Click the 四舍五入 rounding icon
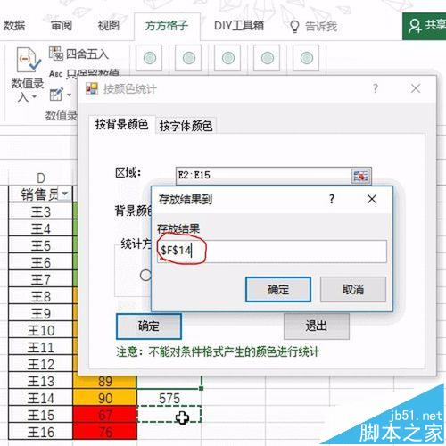Viewport: 446px width, 446px height. (56, 54)
